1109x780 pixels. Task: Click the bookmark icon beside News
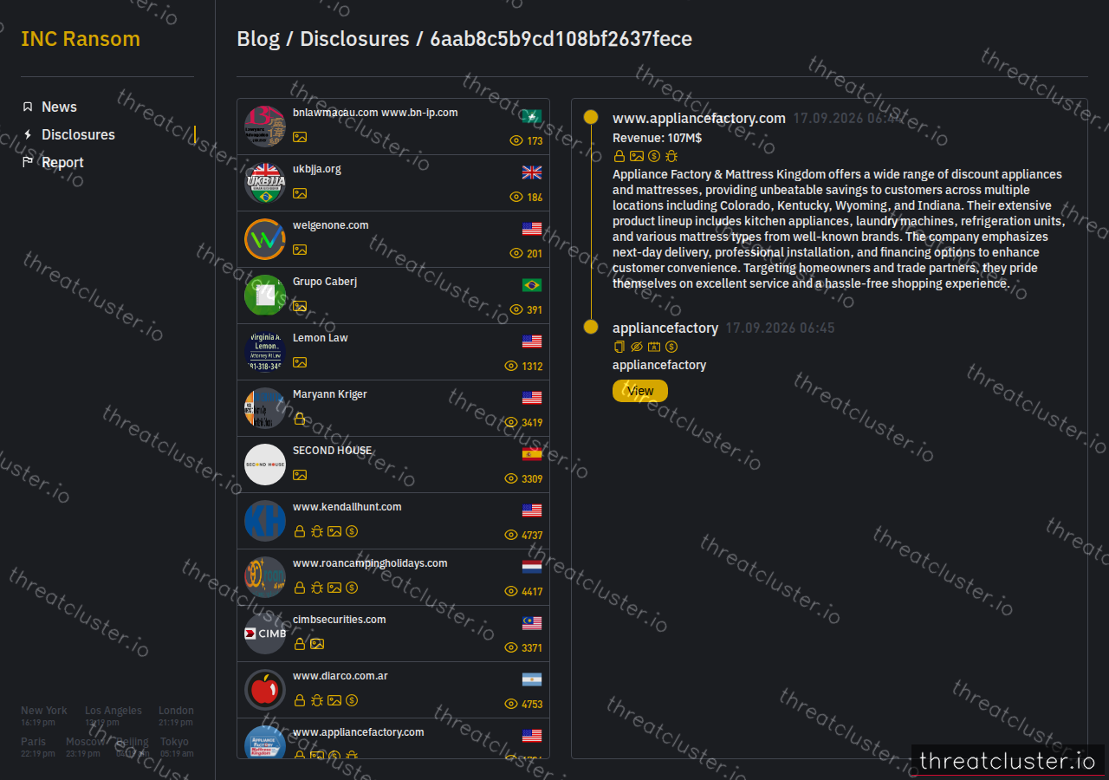28,107
